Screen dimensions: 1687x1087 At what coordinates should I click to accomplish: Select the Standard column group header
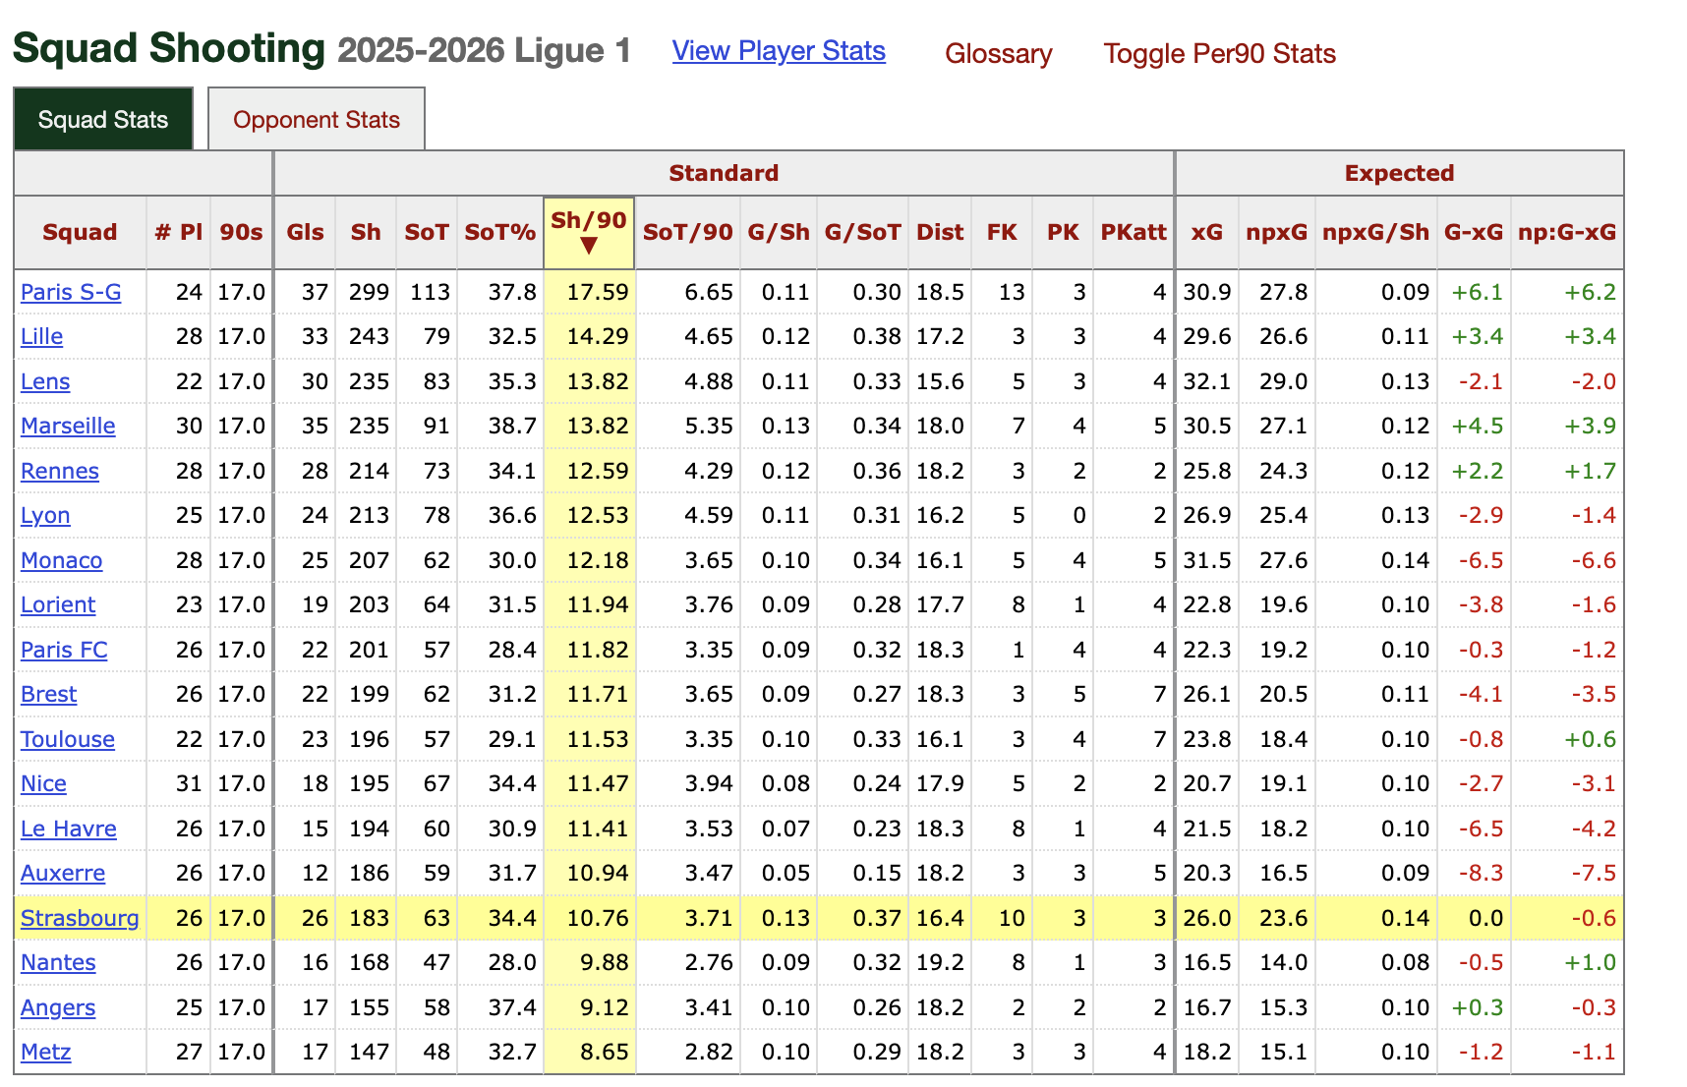tap(724, 173)
